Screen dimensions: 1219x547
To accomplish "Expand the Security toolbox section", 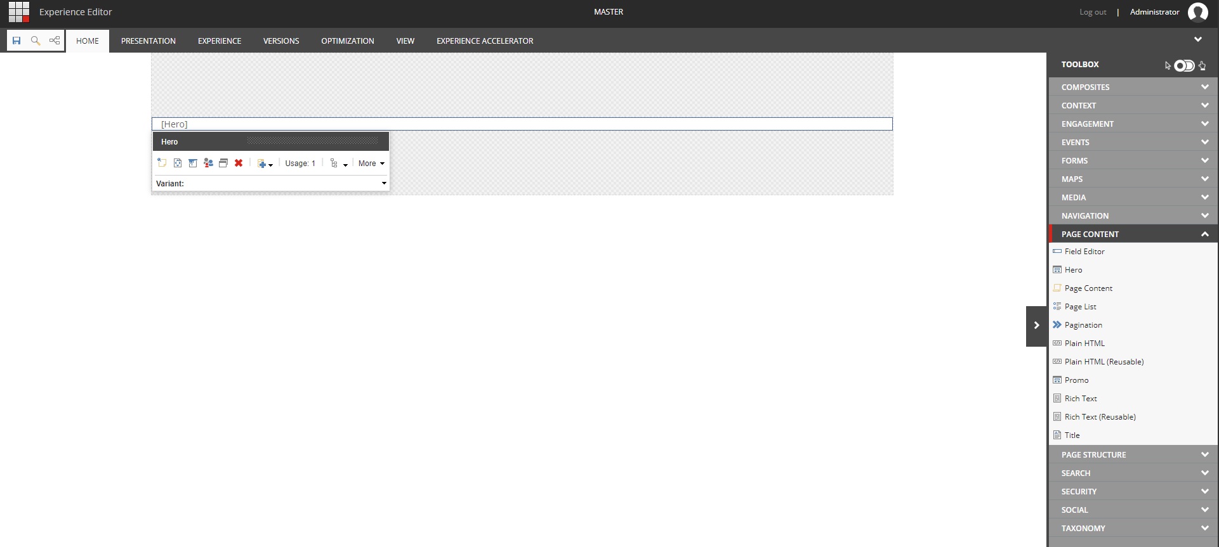I will (x=1133, y=491).
